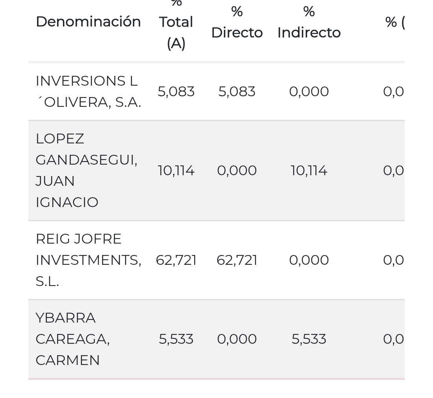Screen dimensions: 433x398
Task: Click % Indirecto value for Reig Jofre Investments
Action: click(309, 260)
